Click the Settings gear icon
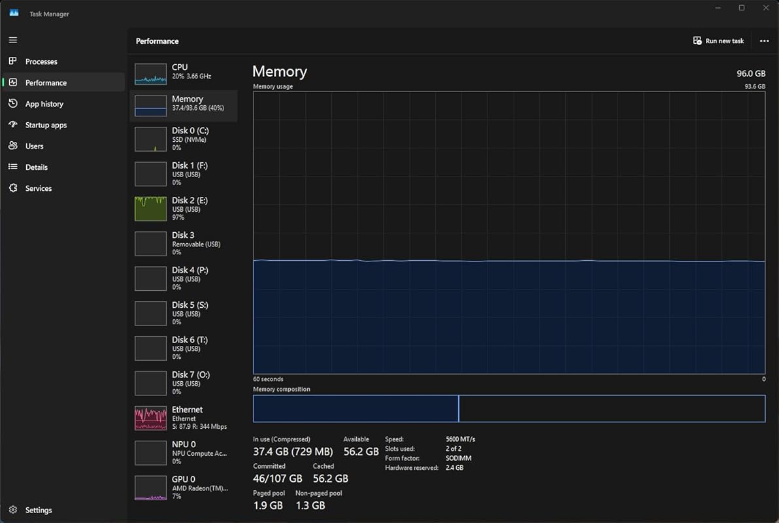This screenshot has height=523, width=779. pyautogui.click(x=12, y=510)
